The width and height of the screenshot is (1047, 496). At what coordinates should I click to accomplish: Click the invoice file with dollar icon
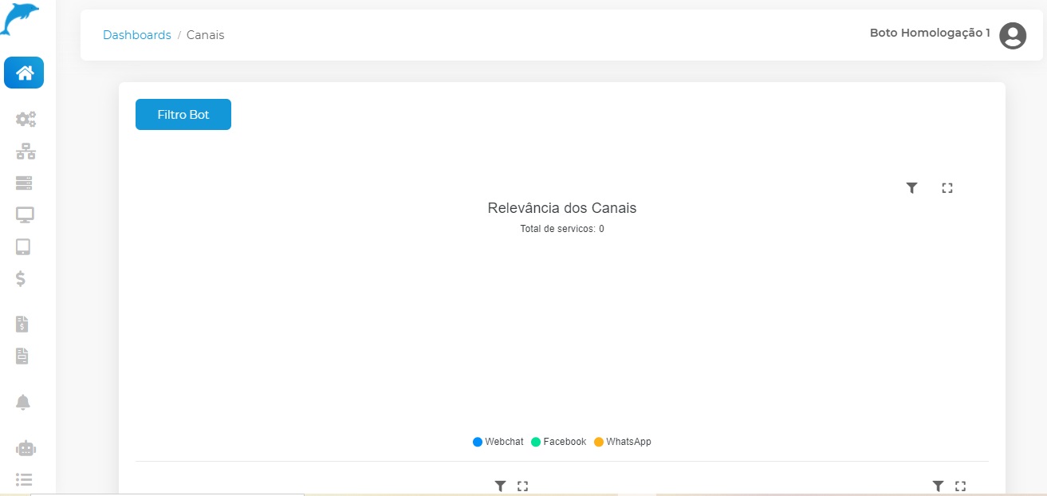pyautogui.click(x=22, y=324)
